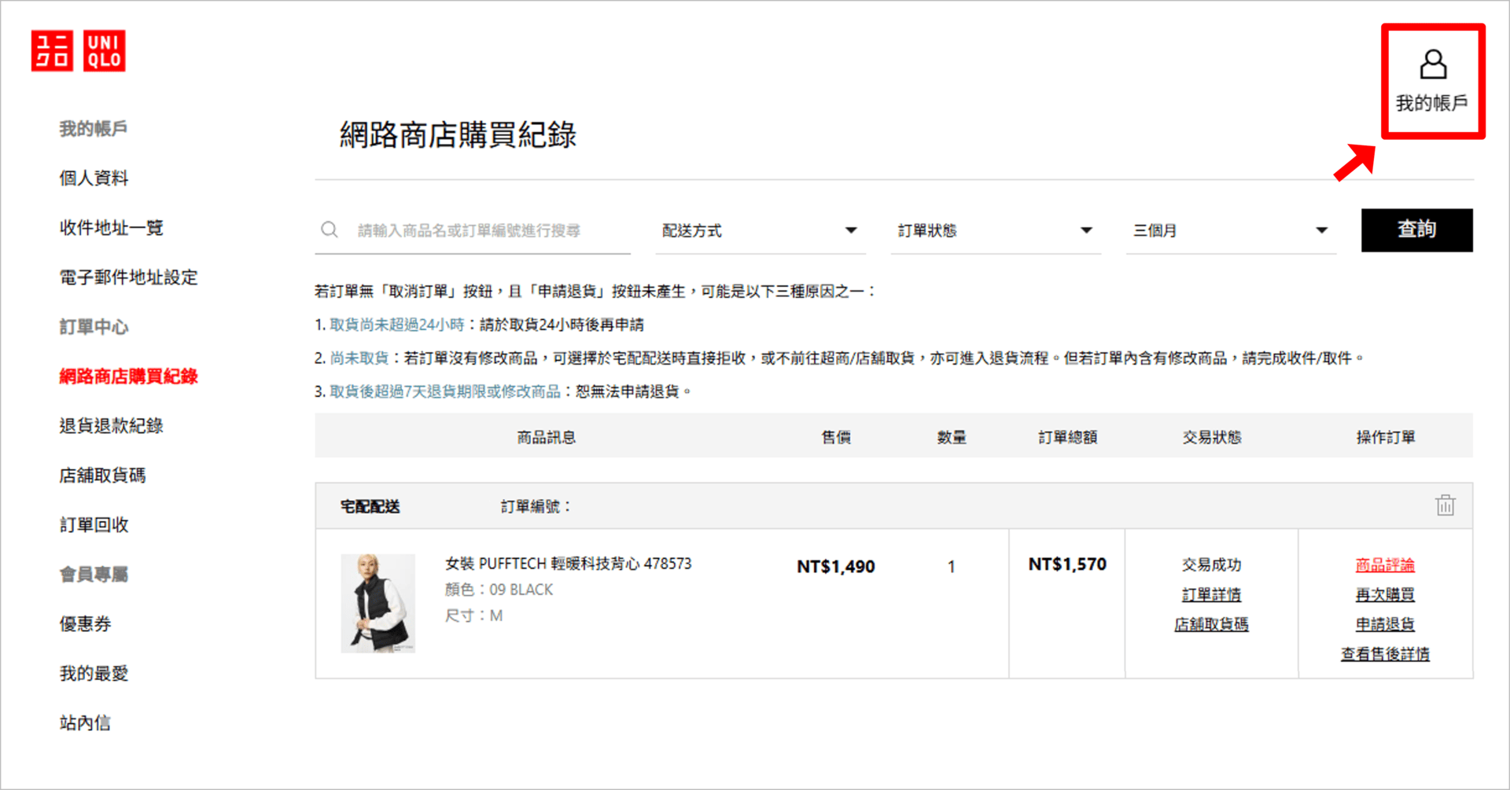Click 再次購買 to repurchase the vest
Viewport: 1510px width, 790px height.
click(1384, 595)
